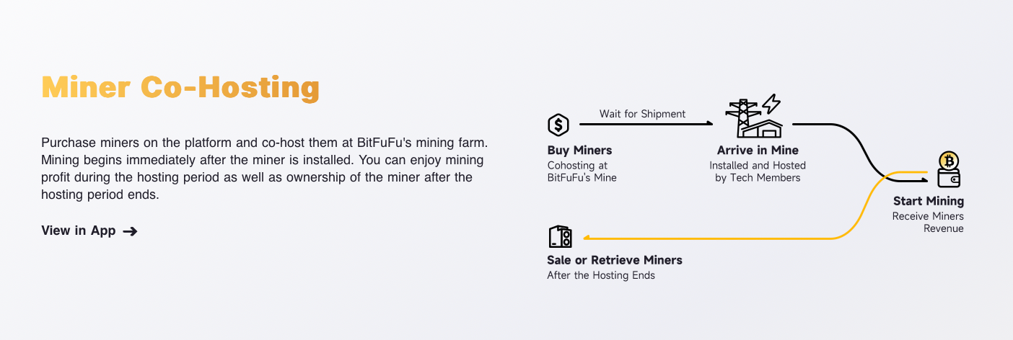Image resolution: width=1013 pixels, height=340 pixels.
Task: Click the hexagon dollar Buy Miners icon
Action: pos(558,125)
